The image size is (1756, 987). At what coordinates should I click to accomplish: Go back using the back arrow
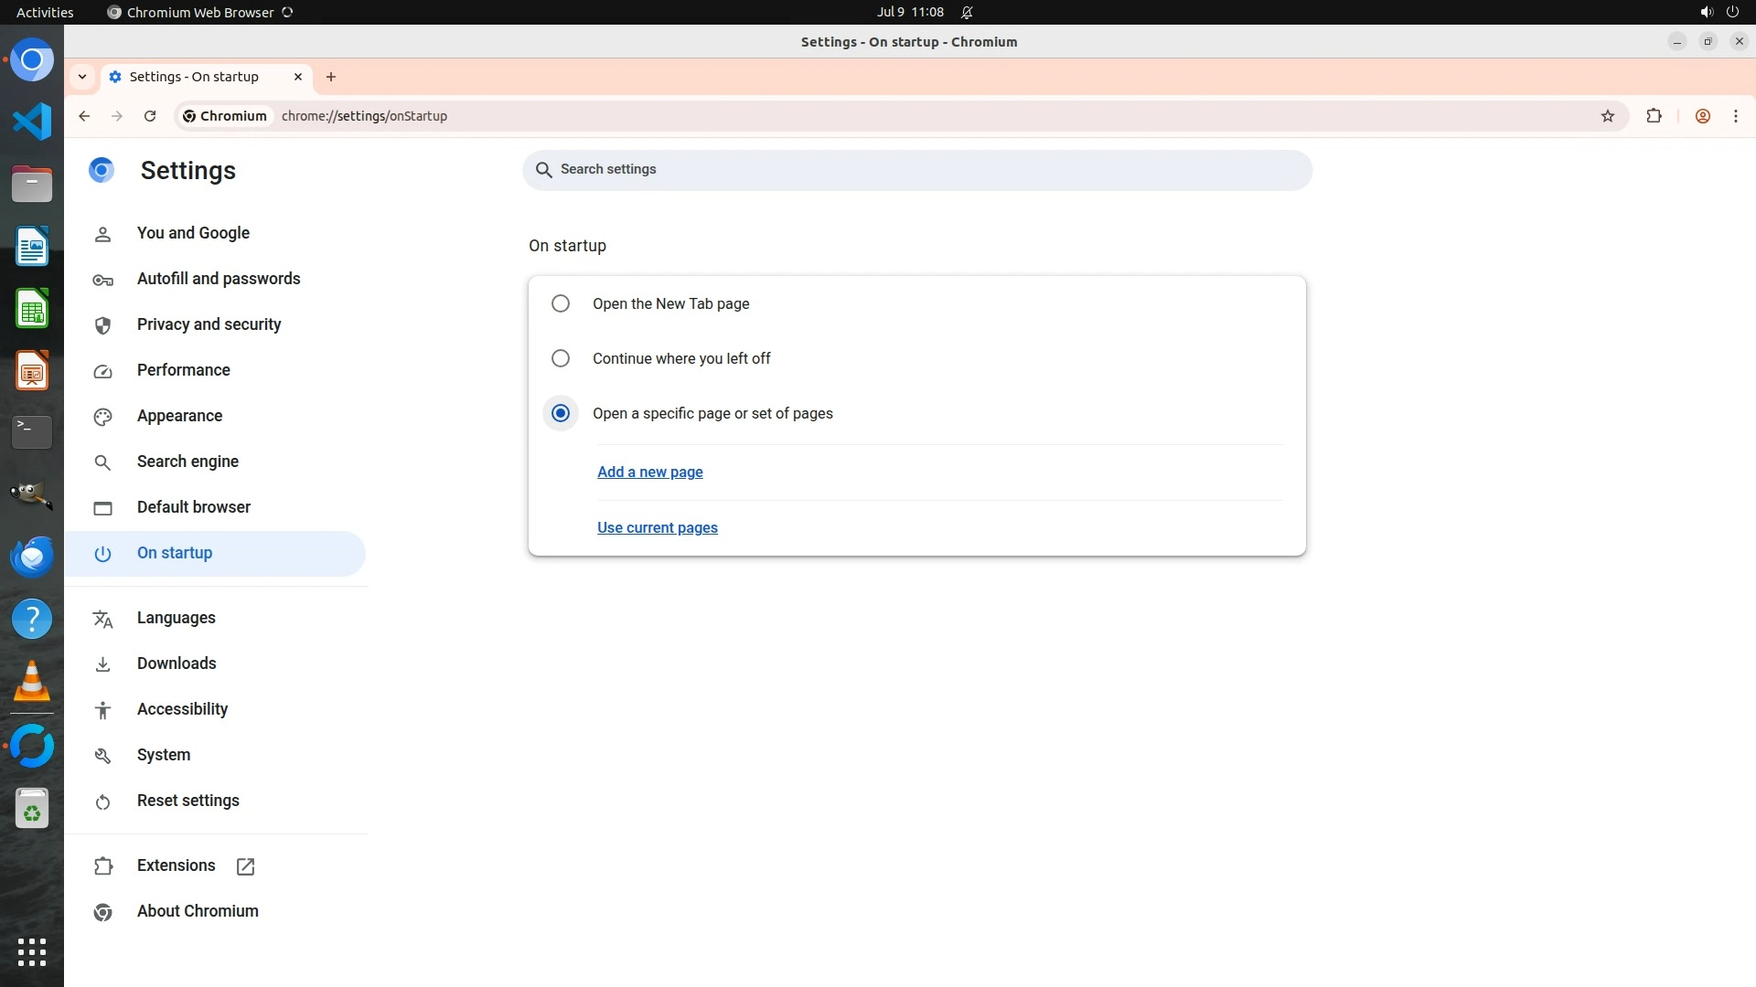(84, 116)
